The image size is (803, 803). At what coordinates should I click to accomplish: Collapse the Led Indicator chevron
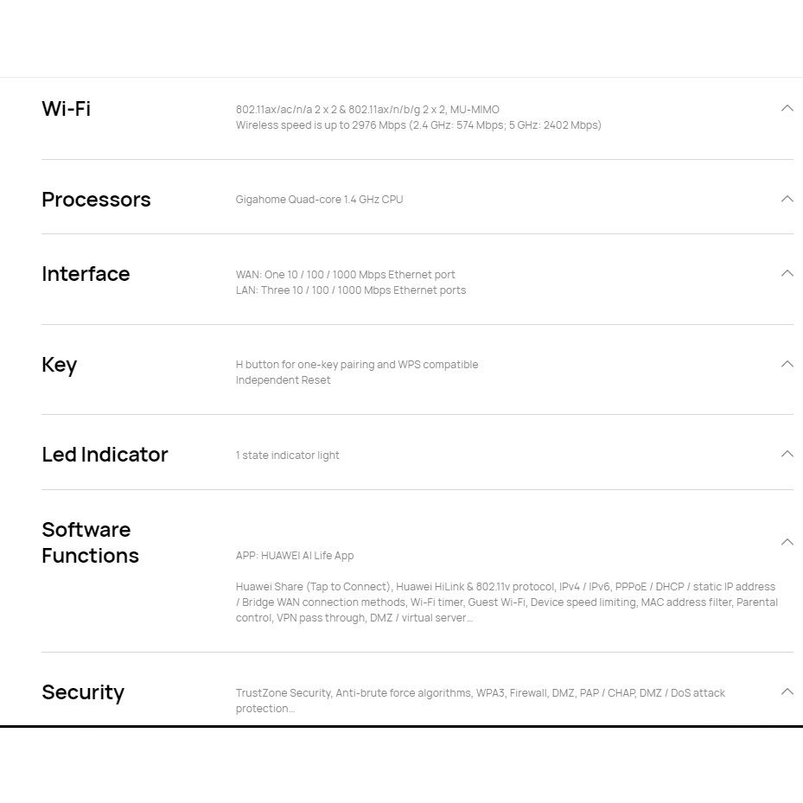tap(787, 454)
